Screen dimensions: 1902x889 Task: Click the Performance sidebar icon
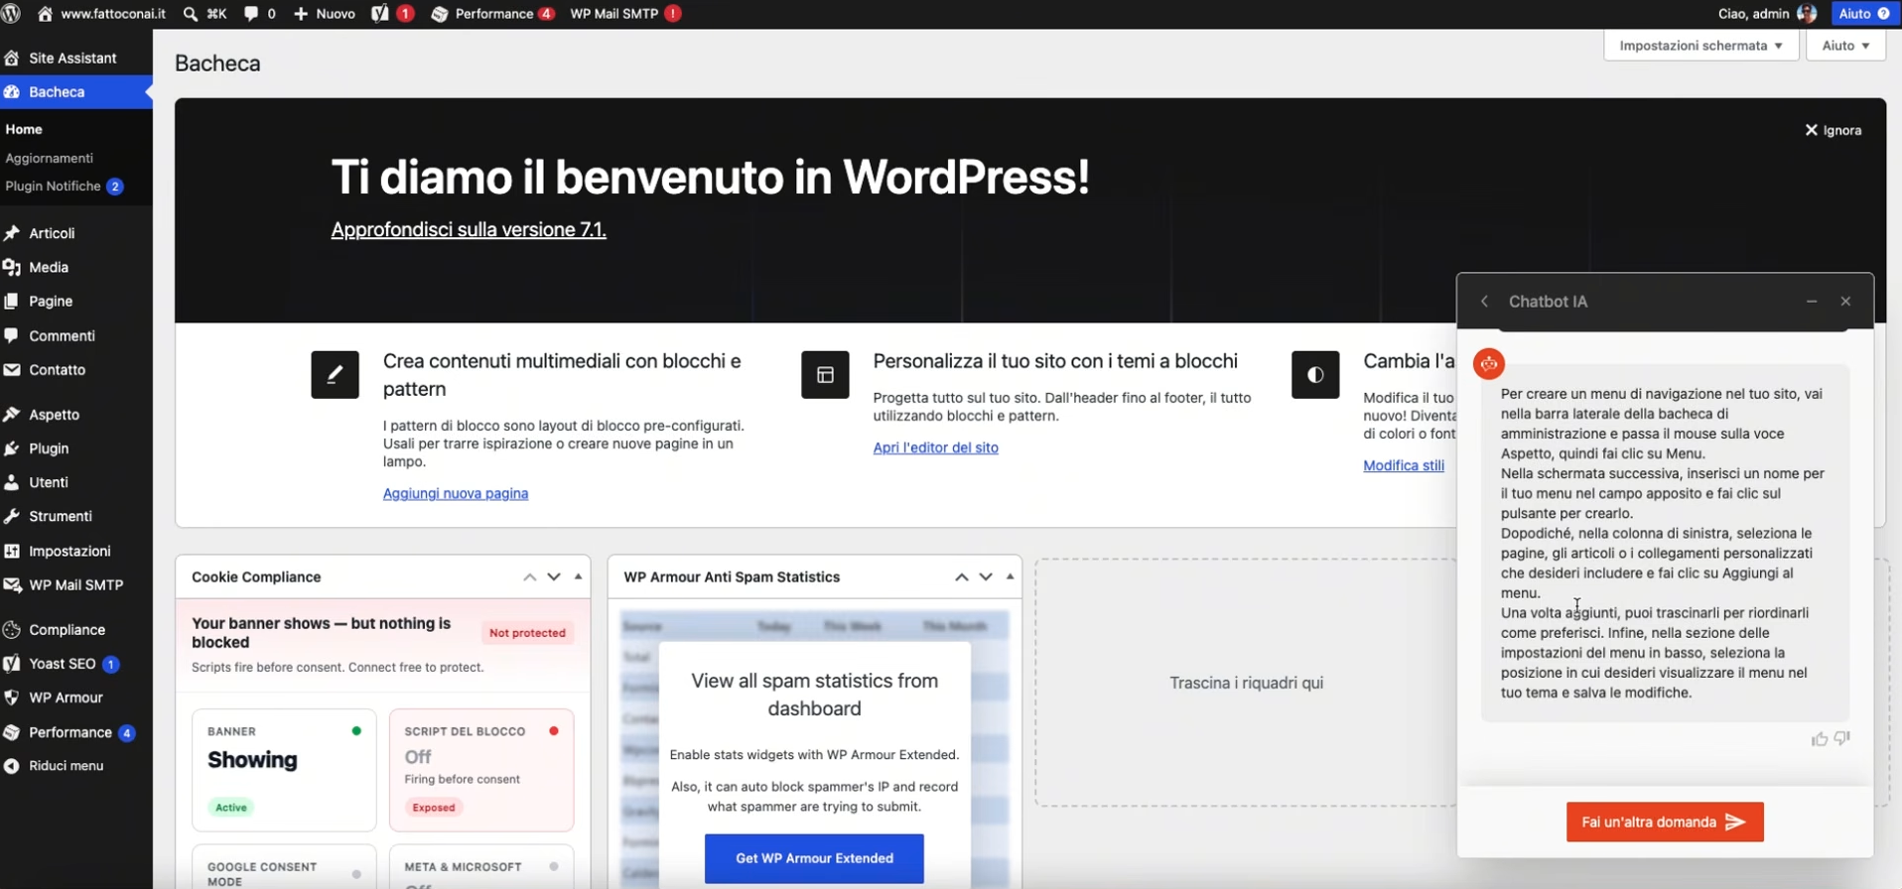(12, 732)
